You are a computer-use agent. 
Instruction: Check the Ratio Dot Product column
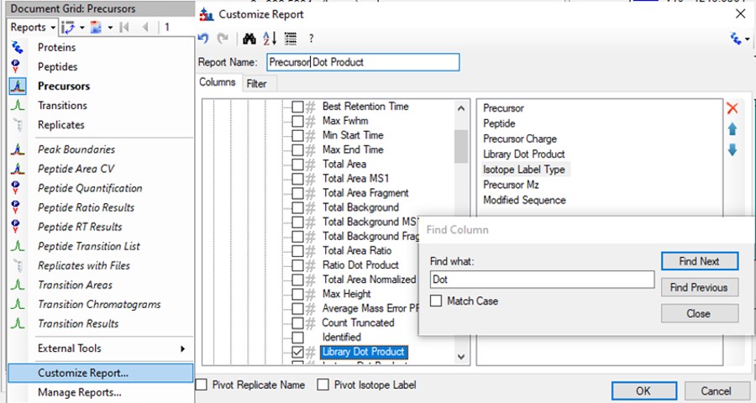297,265
